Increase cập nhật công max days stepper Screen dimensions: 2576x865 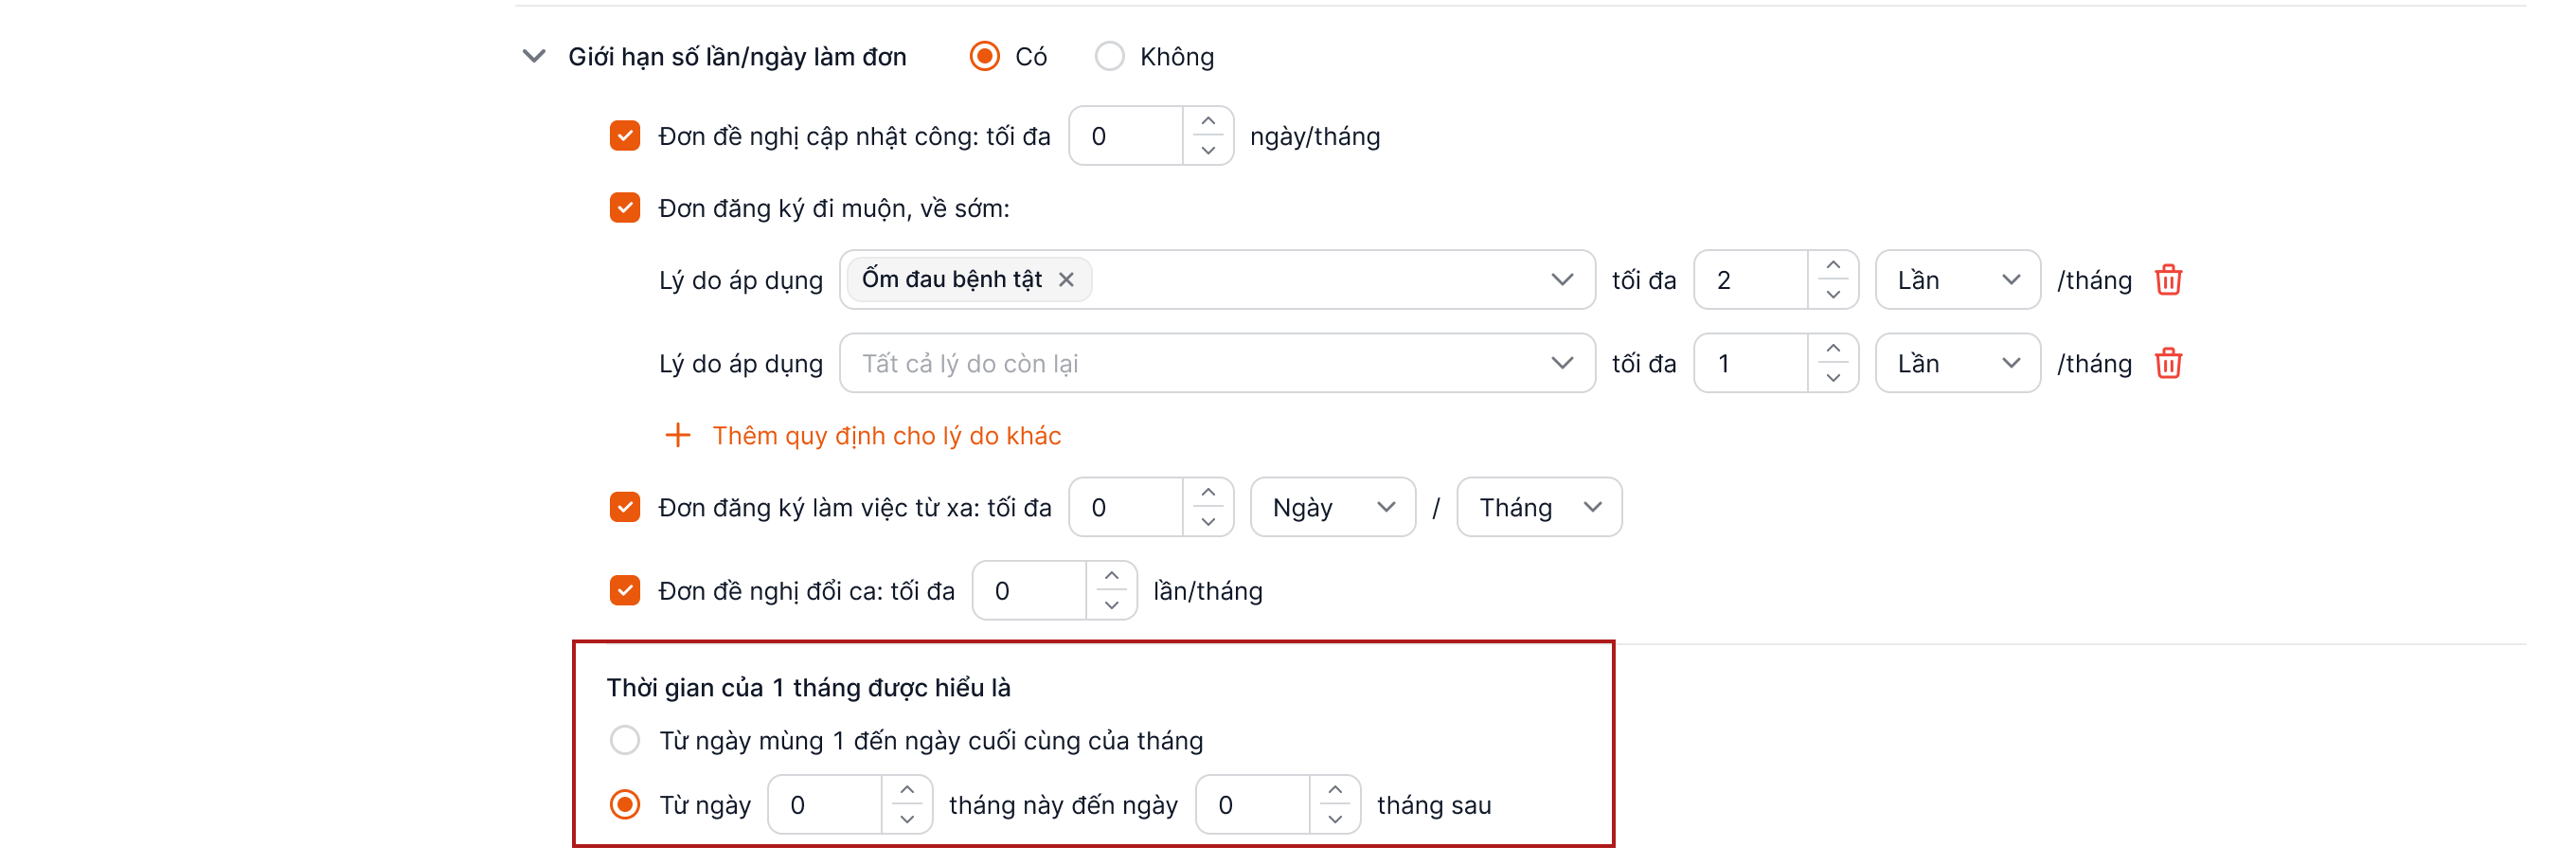point(1208,121)
